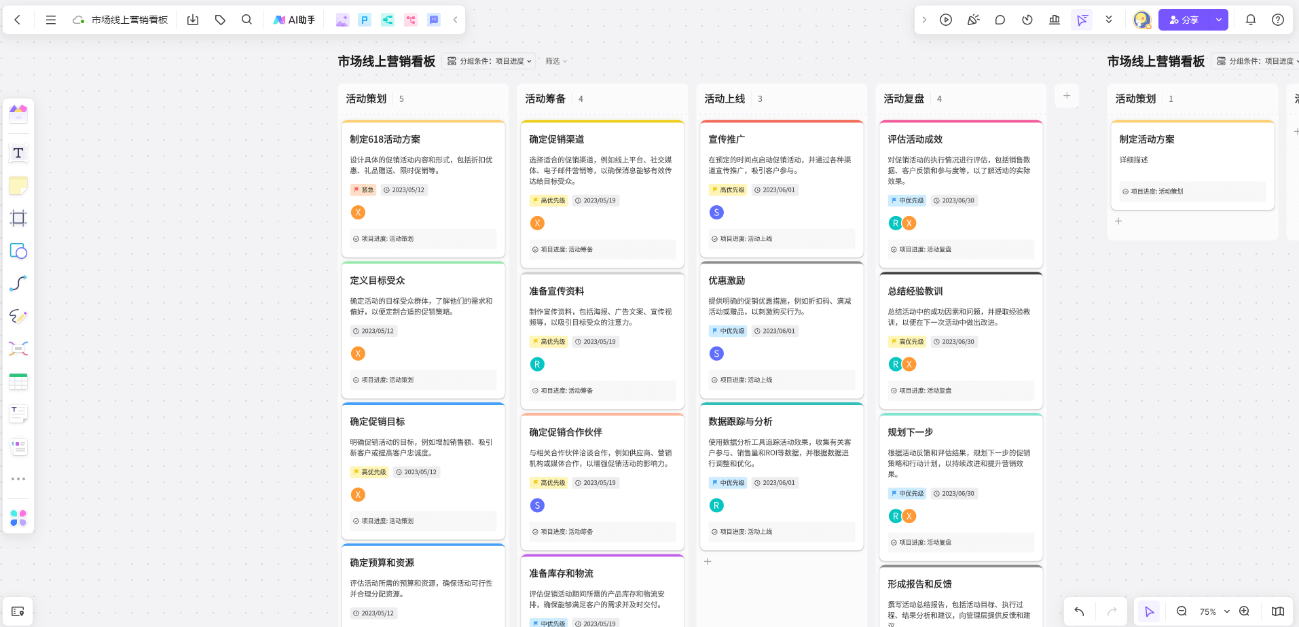Screen dimensions: 1299x627
Task: Click the tag icon in top toolbar
Action: tap(220, 20)
